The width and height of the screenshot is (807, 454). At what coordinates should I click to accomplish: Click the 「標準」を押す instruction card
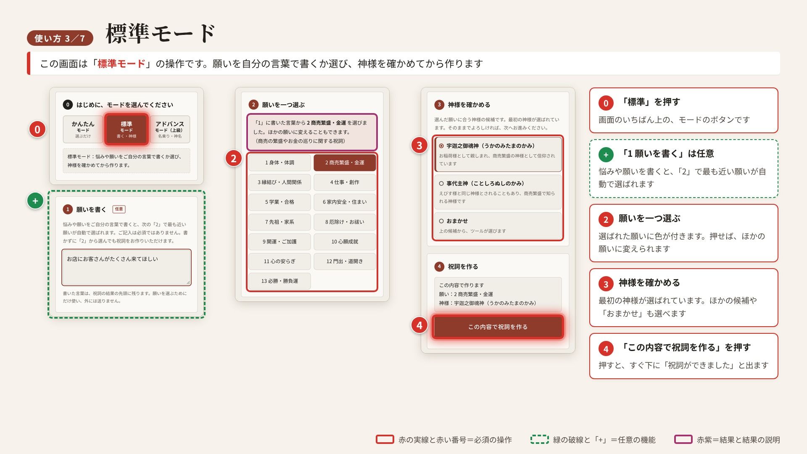pyautogui.click(x=683, y=110)
